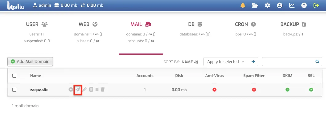Add mail account for zaqaz.site
This screenshot has height=118, width=326.
point(71,90)
